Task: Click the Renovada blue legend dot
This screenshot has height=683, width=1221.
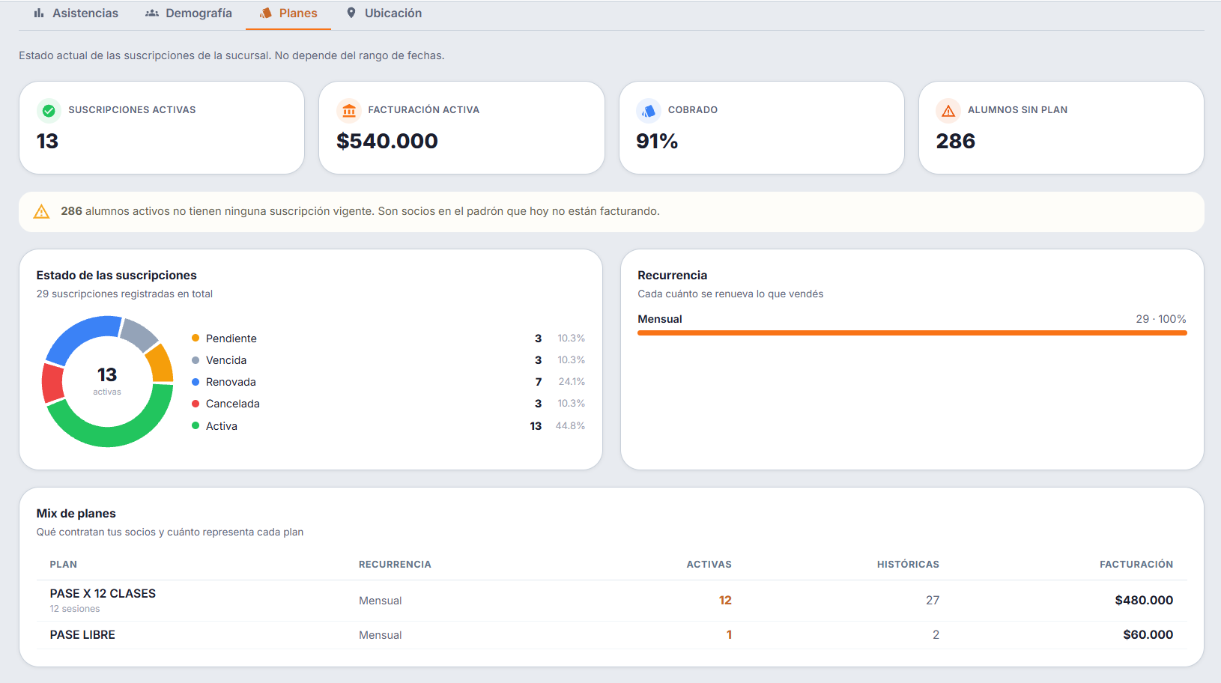Action: [196, 382]
